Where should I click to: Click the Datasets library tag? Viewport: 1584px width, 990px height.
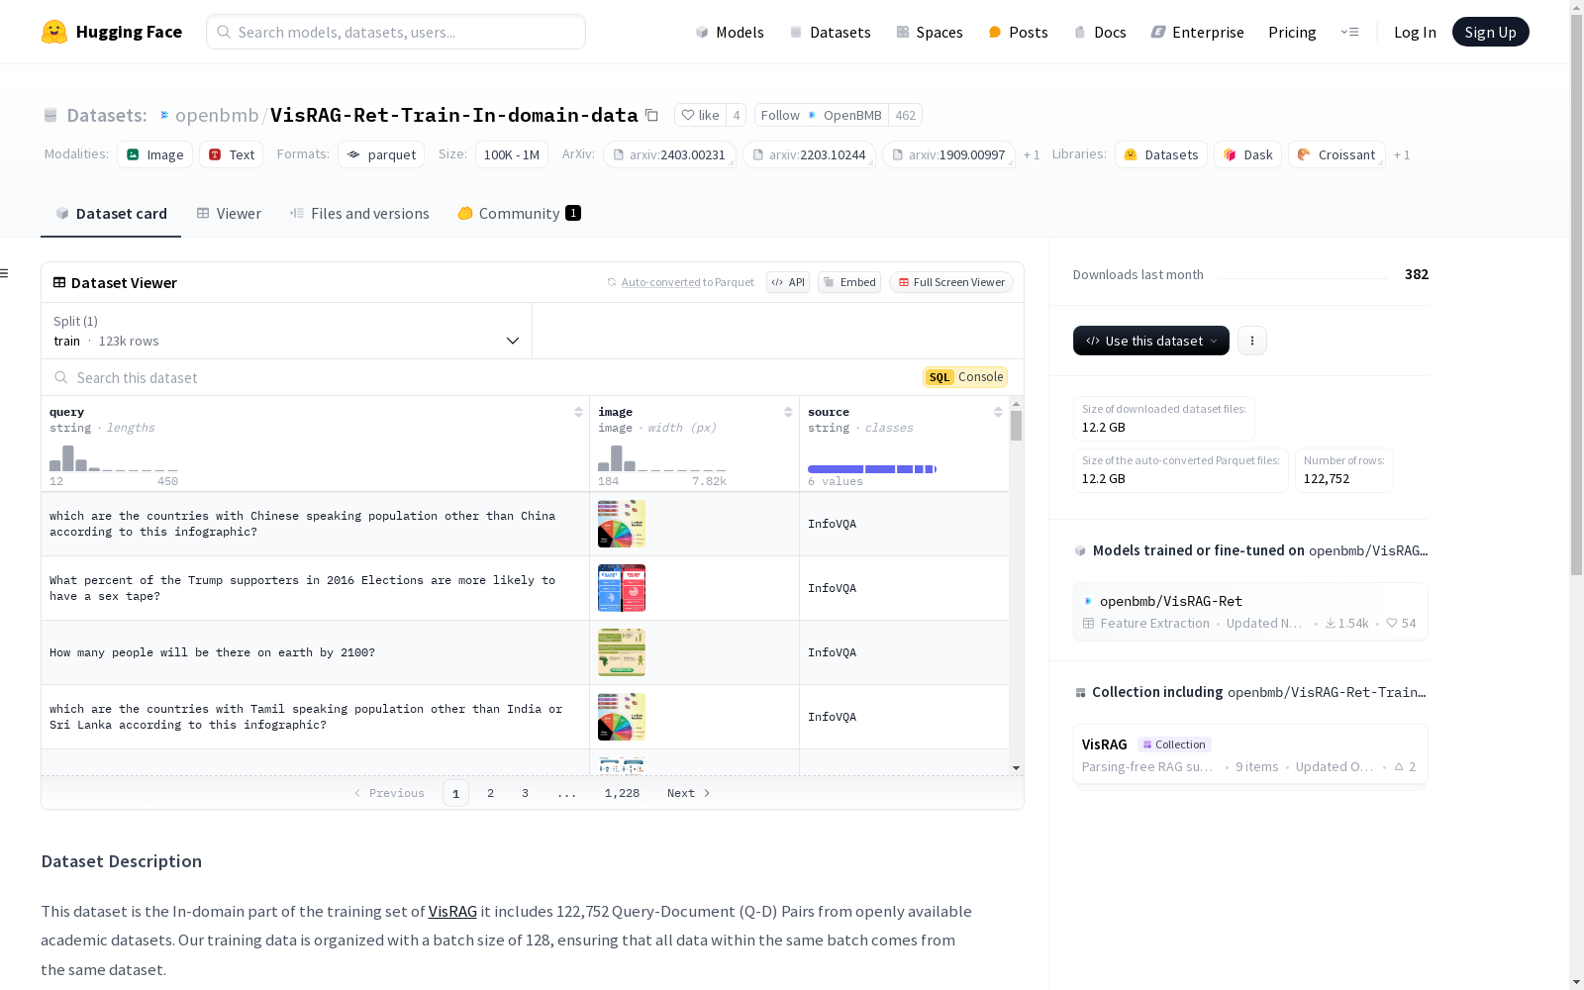1161,154
